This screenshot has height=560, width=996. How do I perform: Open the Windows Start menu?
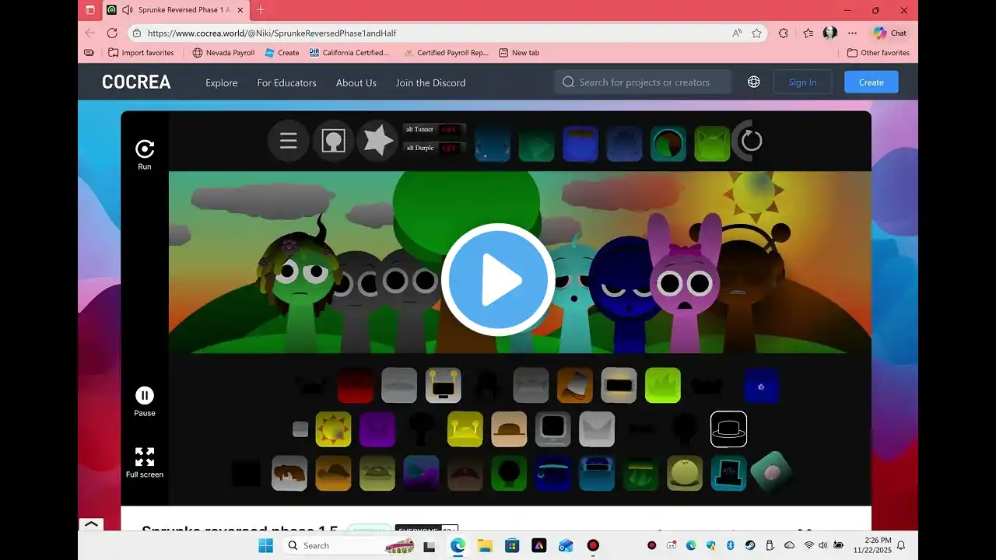265,545
